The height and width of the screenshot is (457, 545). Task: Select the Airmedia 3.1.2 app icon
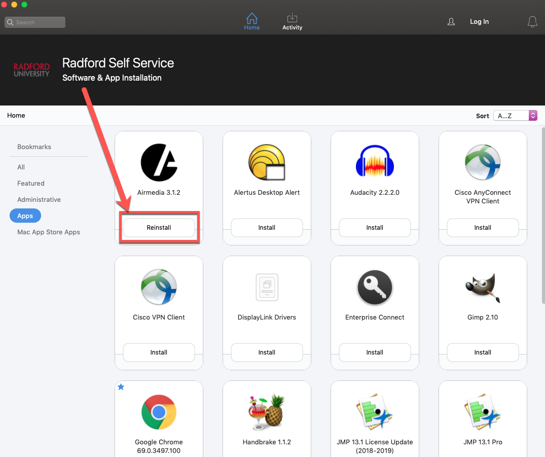pos(159,162)
